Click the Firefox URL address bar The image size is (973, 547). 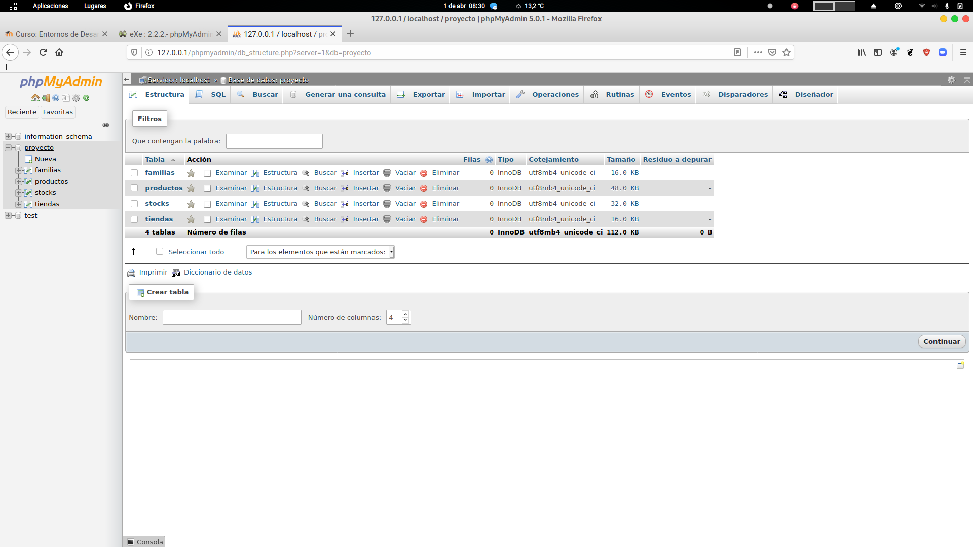[x=441, y=53]
